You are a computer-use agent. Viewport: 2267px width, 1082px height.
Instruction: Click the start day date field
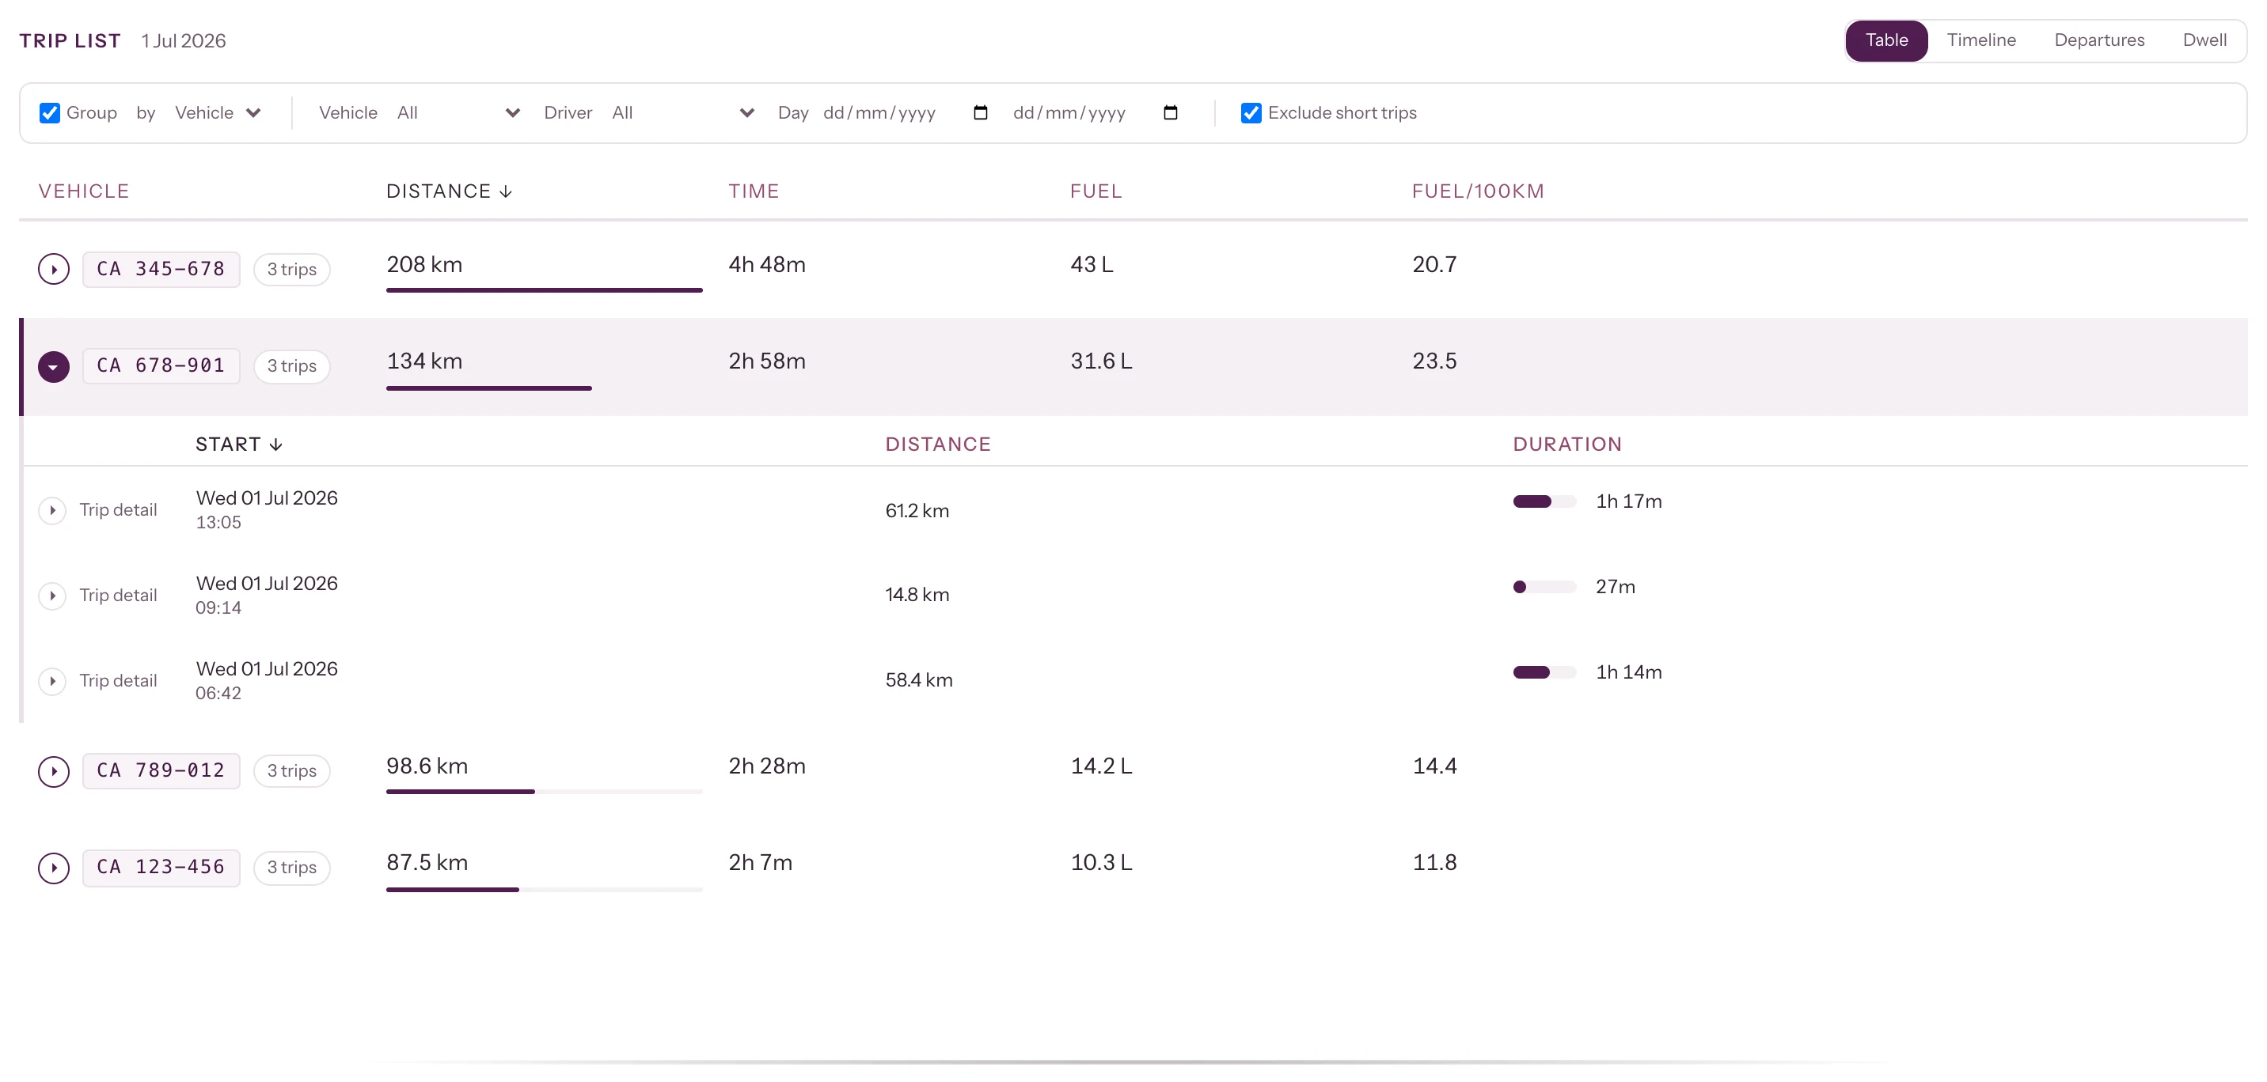pos(906,112)
